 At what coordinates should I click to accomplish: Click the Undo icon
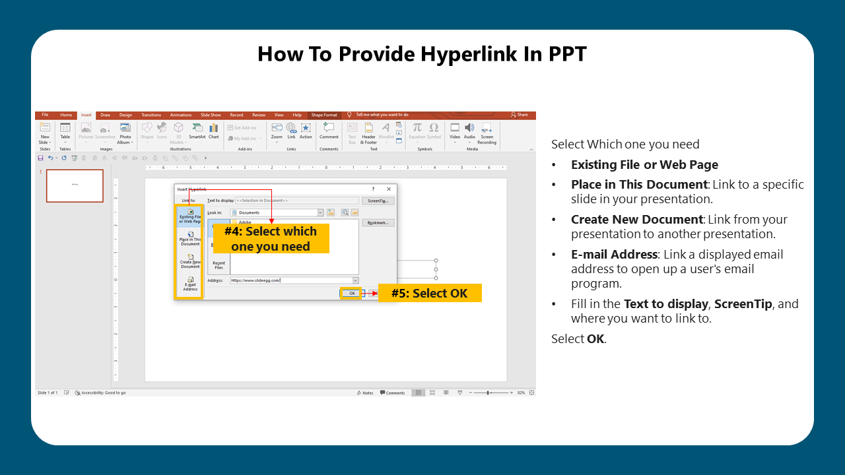pos(50,158)
